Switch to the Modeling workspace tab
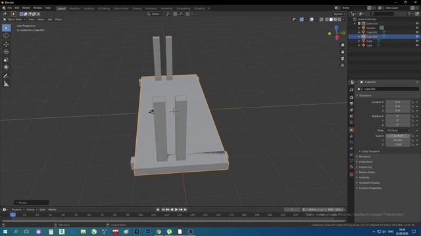This screenshot has width=421, height=236. pos(74,9)
